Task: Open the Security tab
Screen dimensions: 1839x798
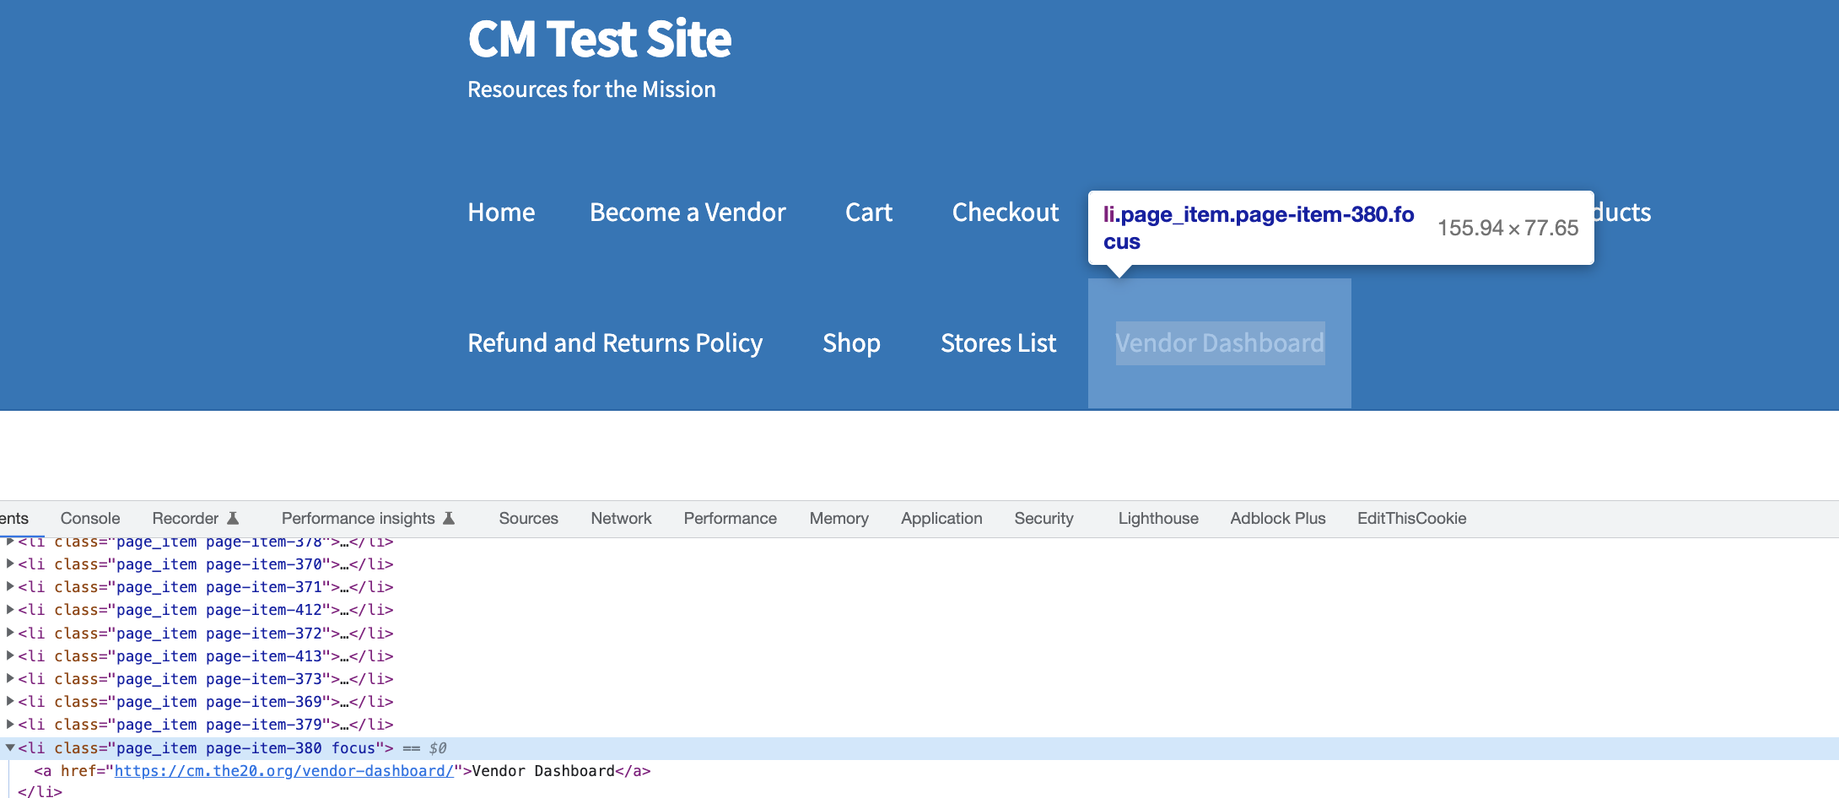Action: pos(1044,518)
